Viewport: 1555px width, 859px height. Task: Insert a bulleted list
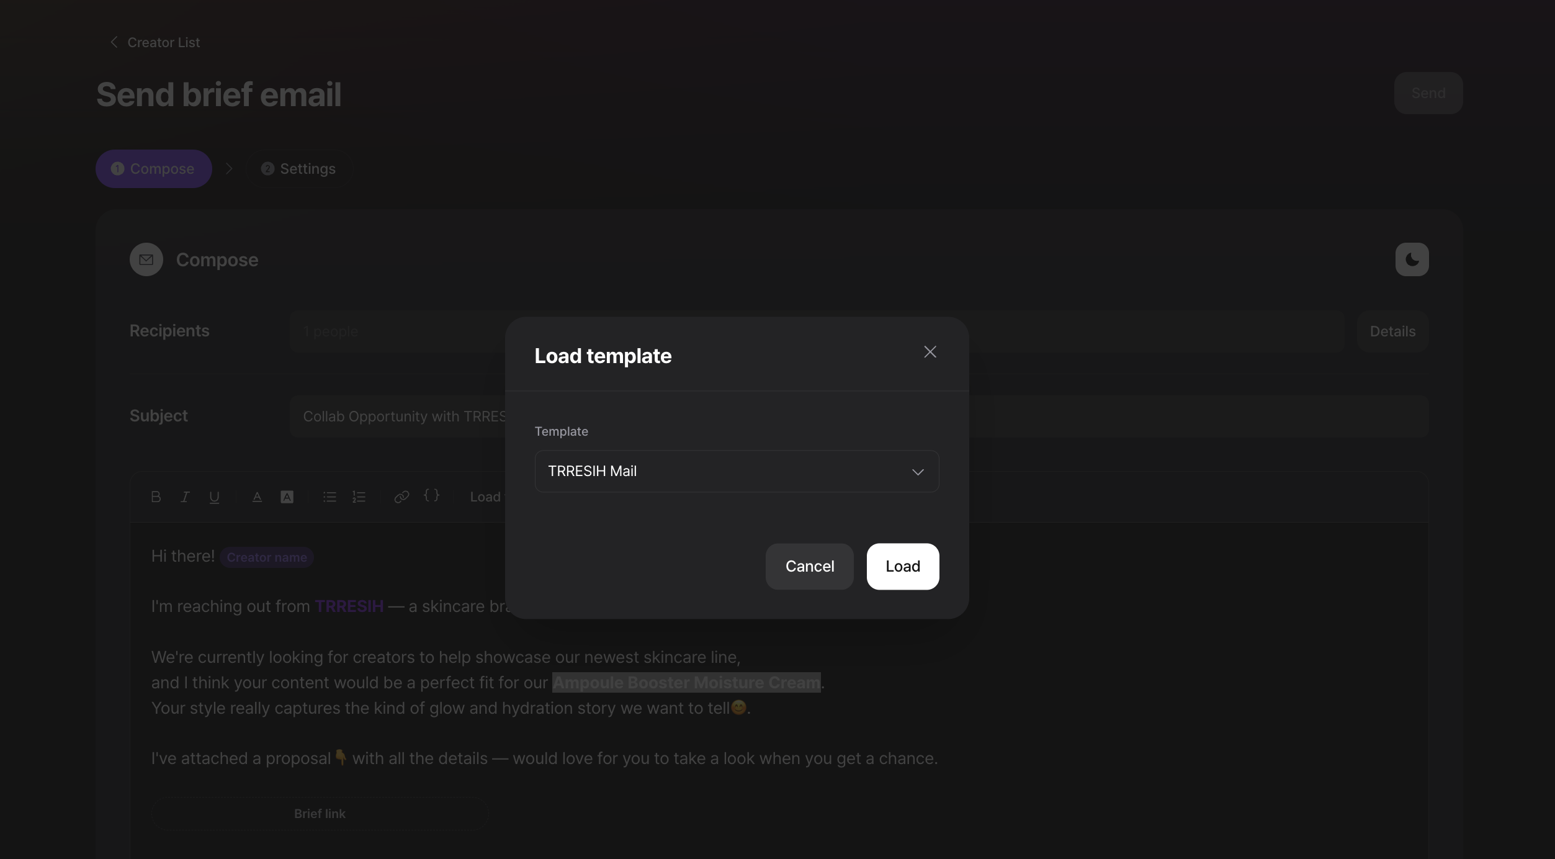[329, 497]
